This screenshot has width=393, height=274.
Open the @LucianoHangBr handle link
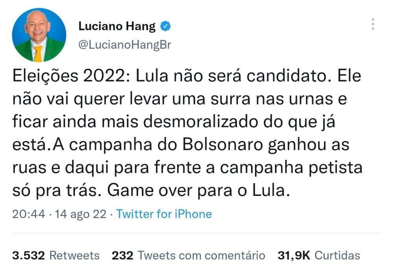125,45
